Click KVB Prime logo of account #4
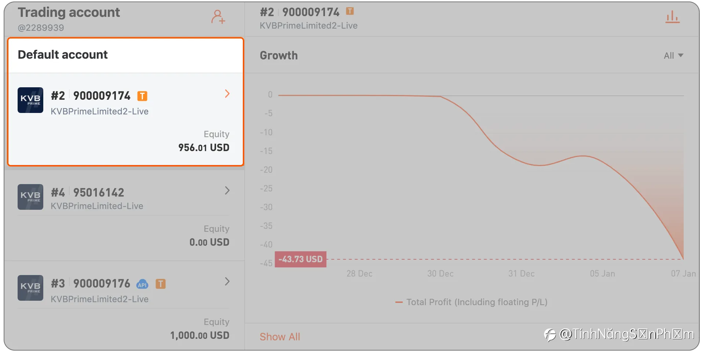 [x=30, y=197]
